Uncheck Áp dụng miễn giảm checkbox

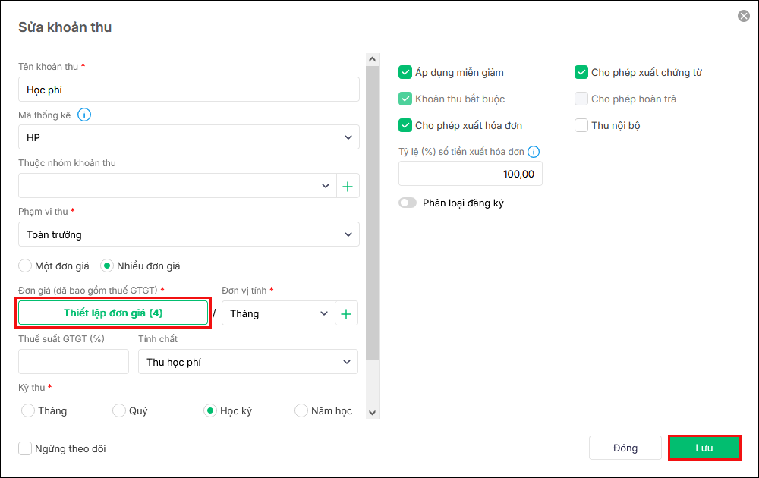[x=405, y=72]
